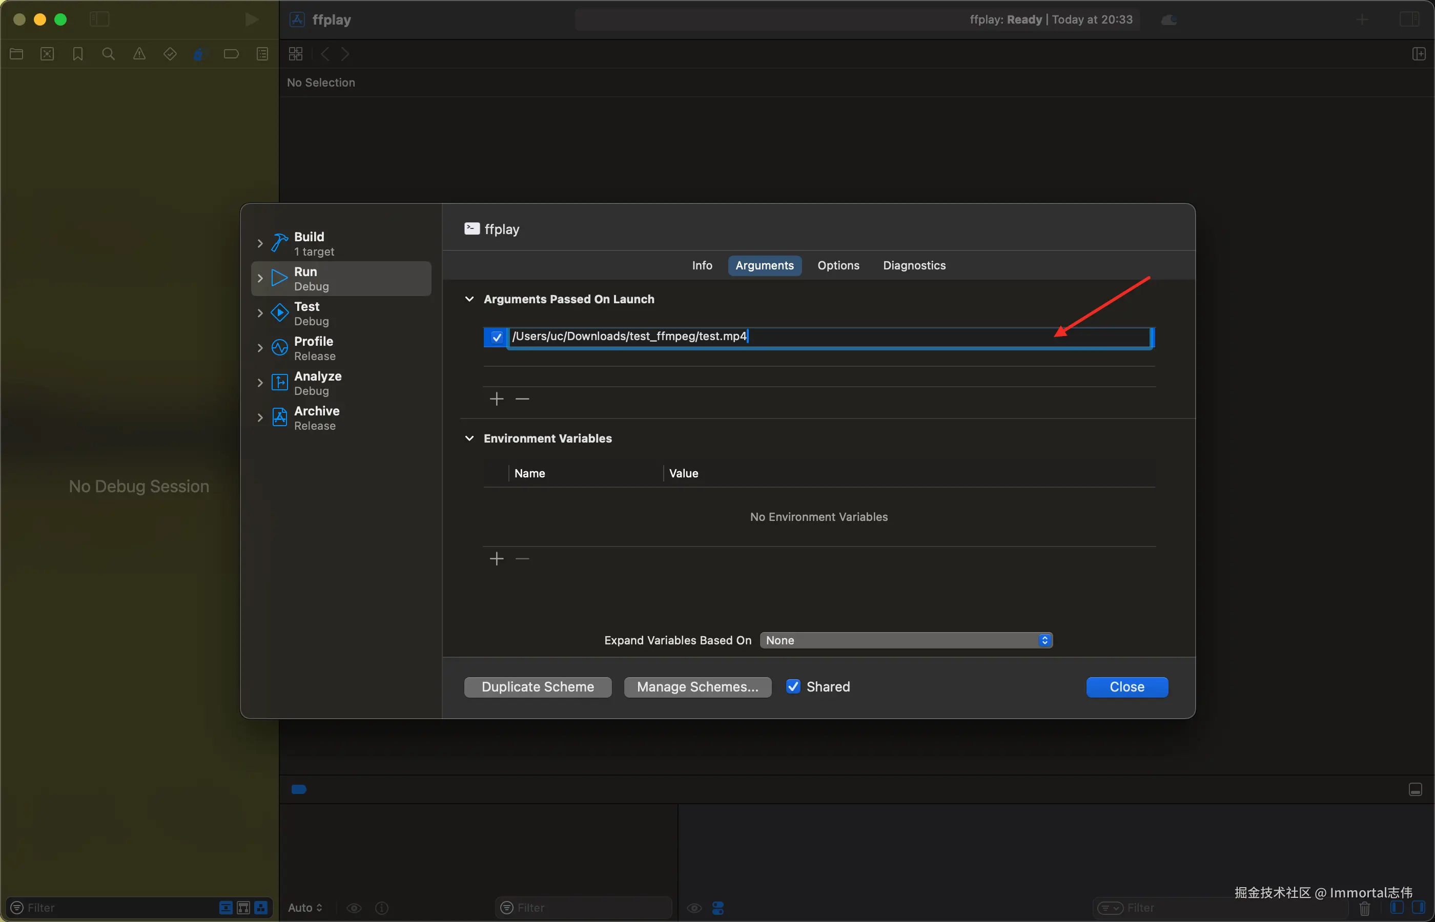Open the Find navigator magnifier icon
Image resolution: width=1435 pixels, height=922 pixels.
point(109,54)
